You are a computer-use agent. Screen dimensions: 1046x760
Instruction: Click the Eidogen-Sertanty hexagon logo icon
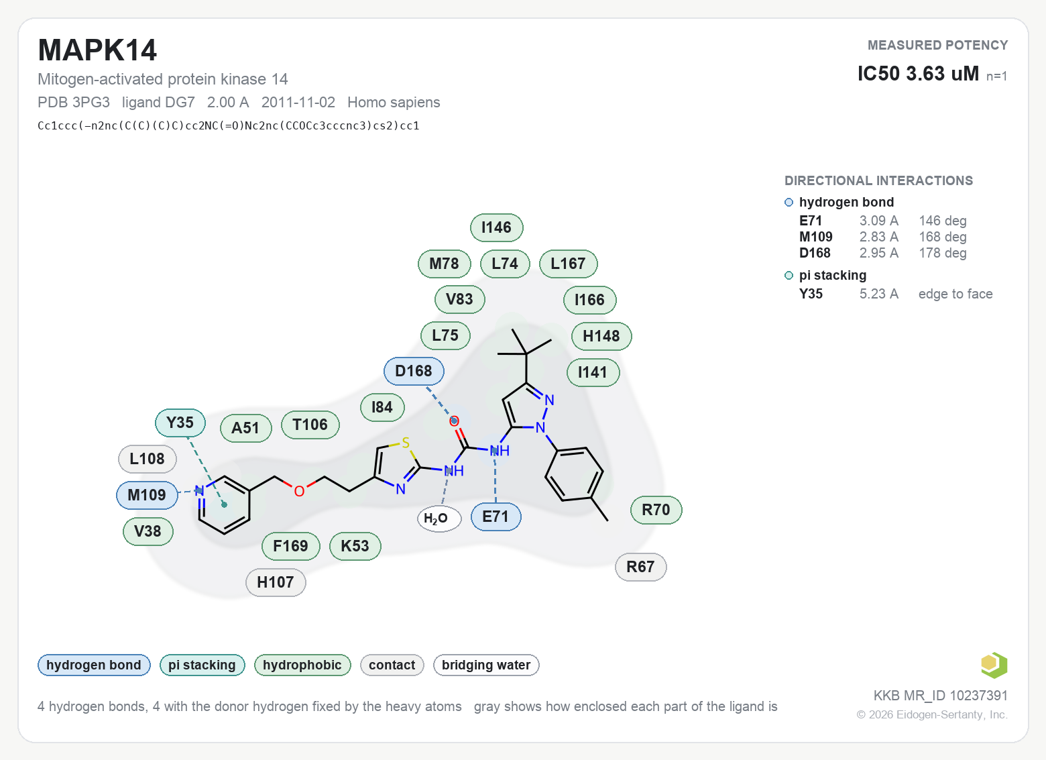(994, 665)
